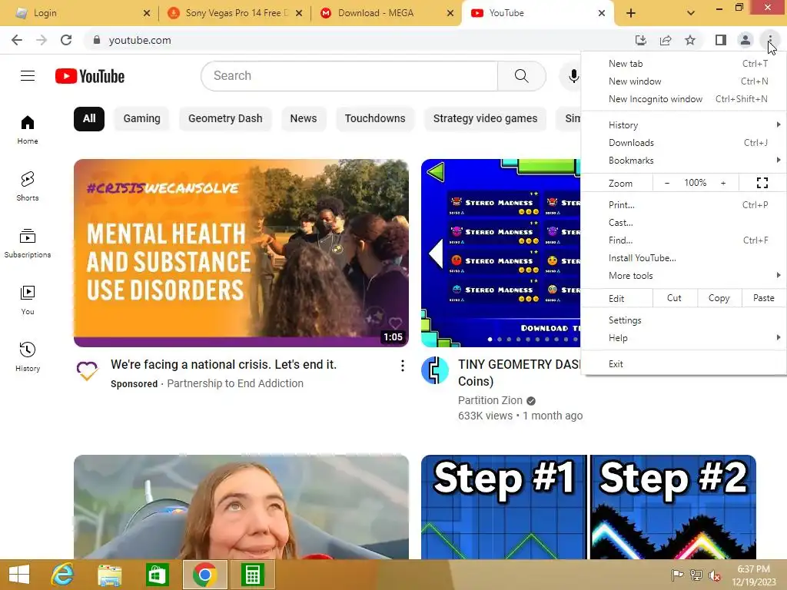Toggle fullscreen from Zoom row icon

[x=762, y=183]
